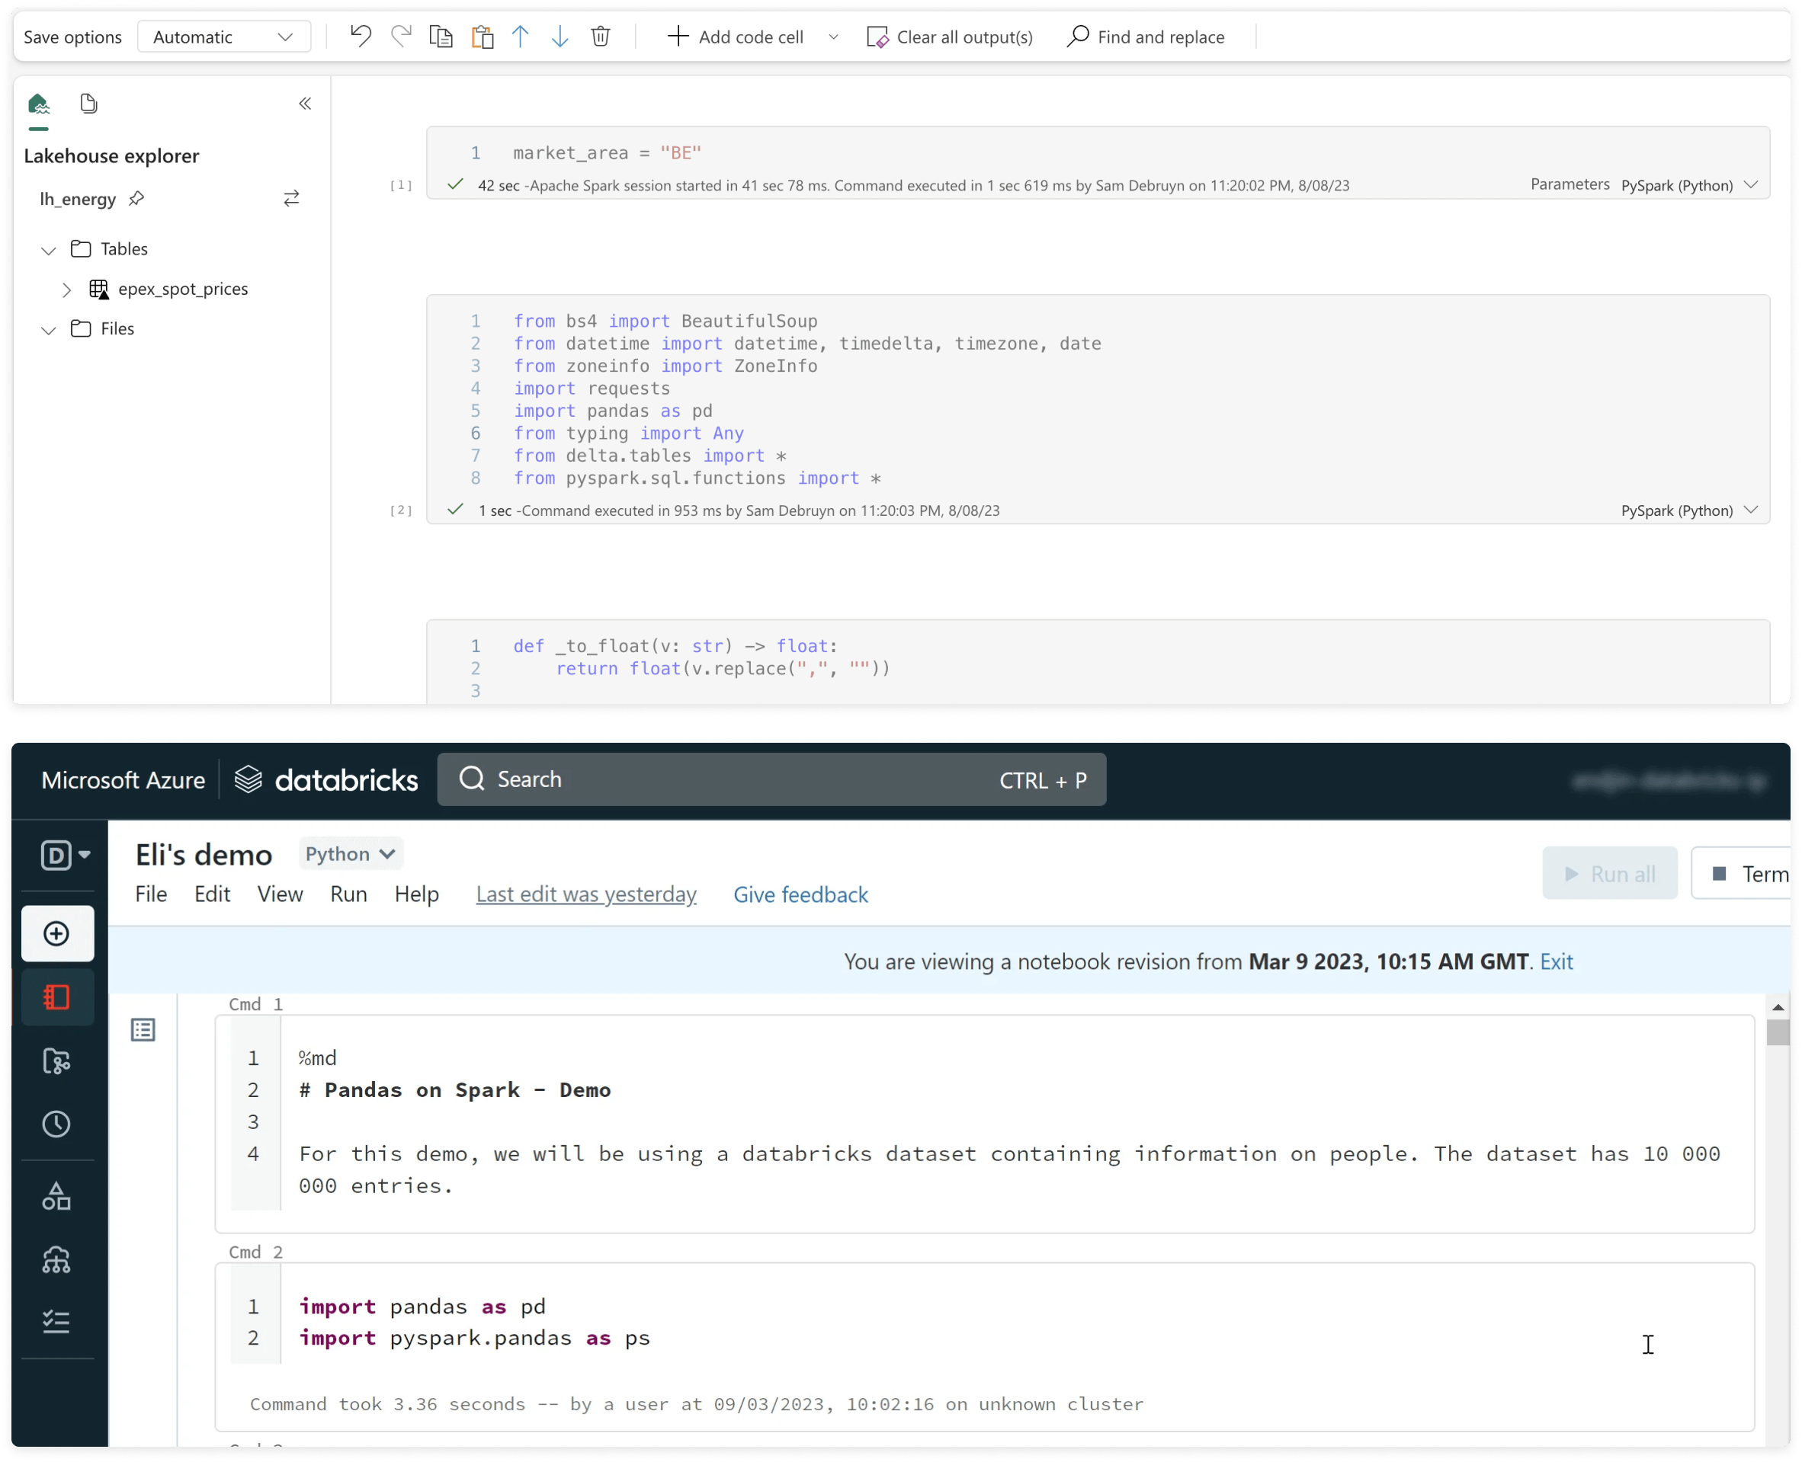The width and height of the screenshot is (1802, 1462).
Task: Click the switch lakehouse swap icon
Action: (290, 198)
